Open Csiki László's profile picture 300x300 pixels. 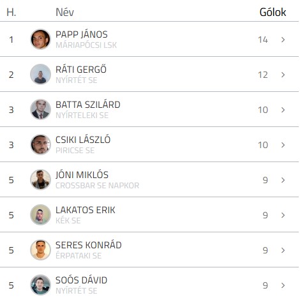(40, 145)
